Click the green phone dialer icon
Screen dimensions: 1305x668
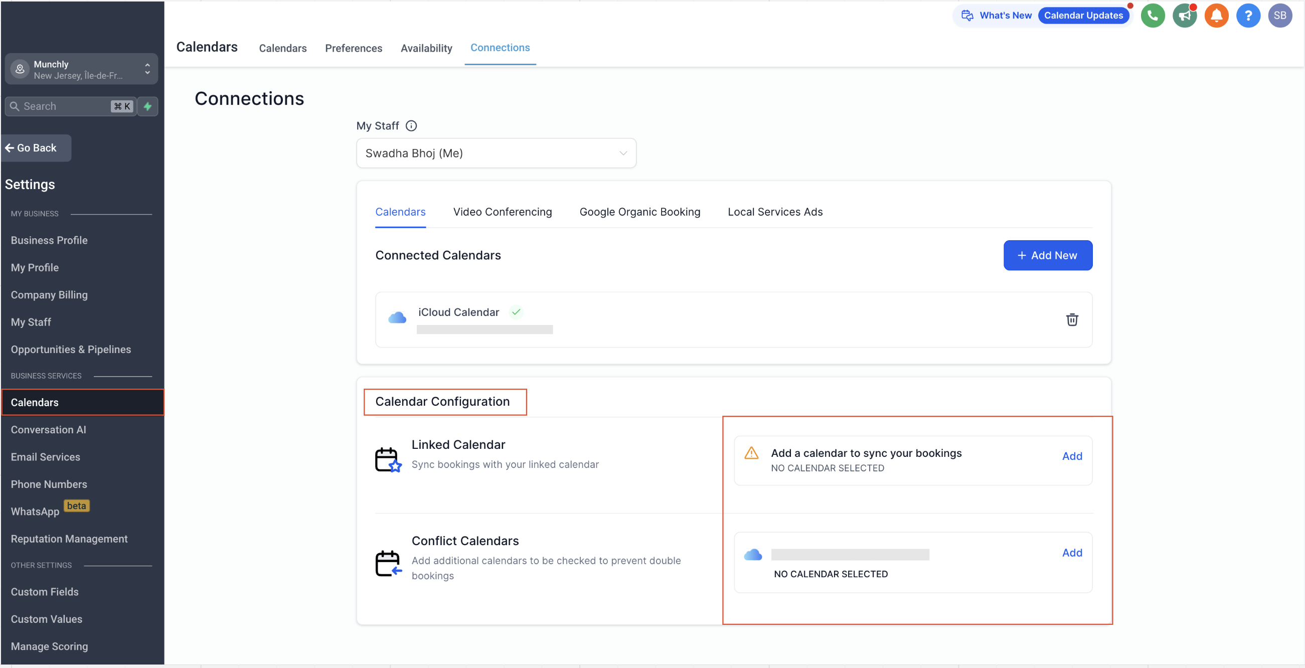tap(1152, 16)
